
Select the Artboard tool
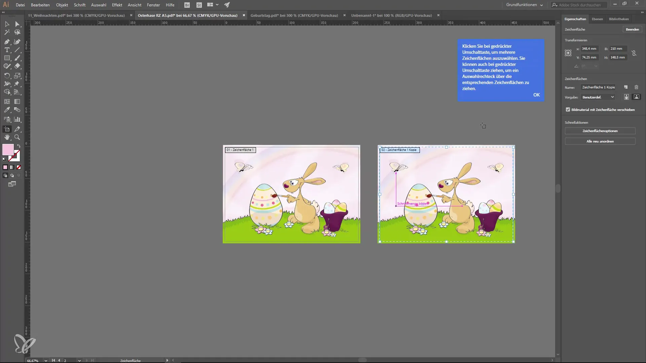[x=7, y=129]
